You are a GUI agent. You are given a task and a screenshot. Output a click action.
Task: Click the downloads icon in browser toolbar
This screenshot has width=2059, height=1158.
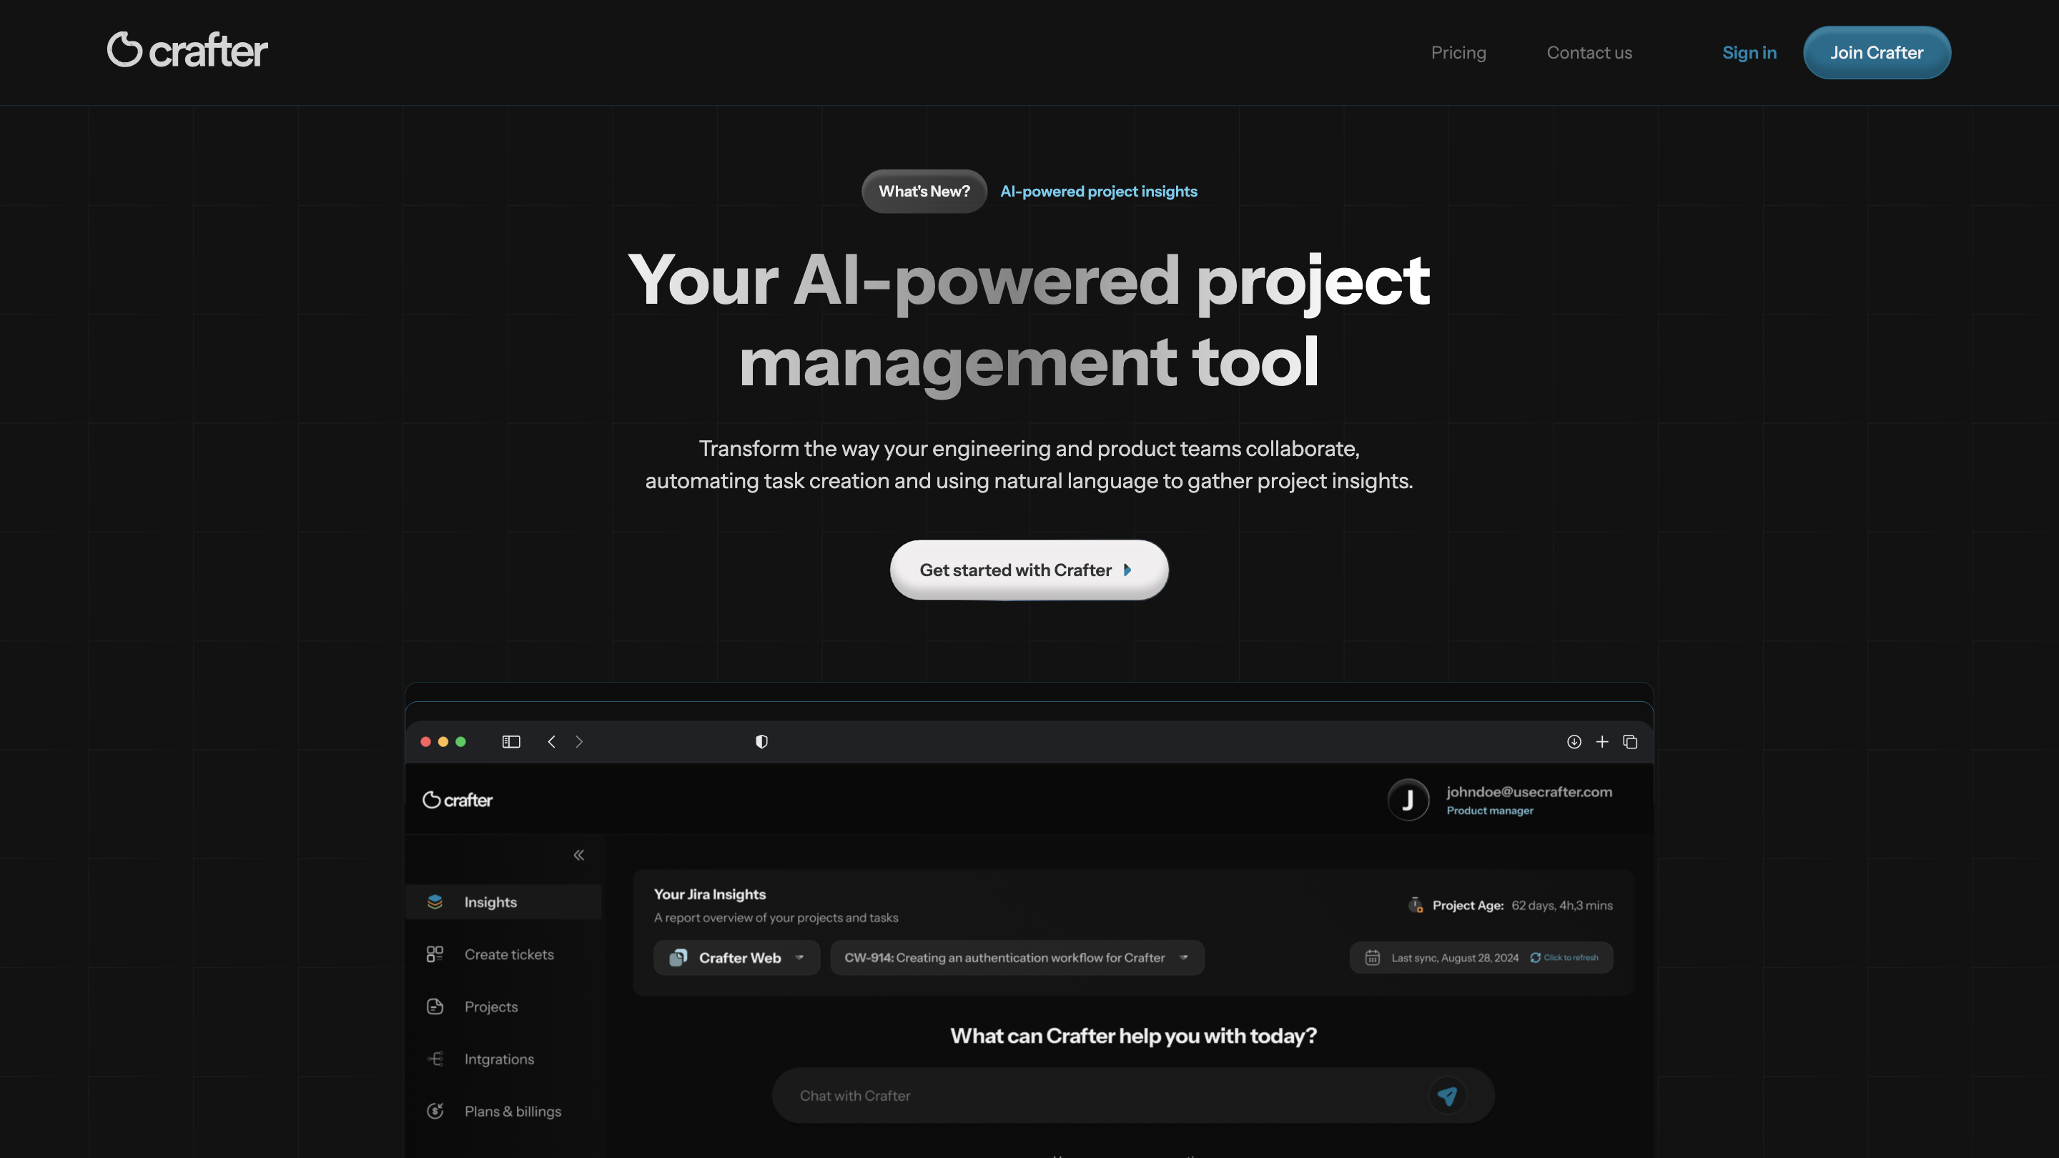[1574, 742]
